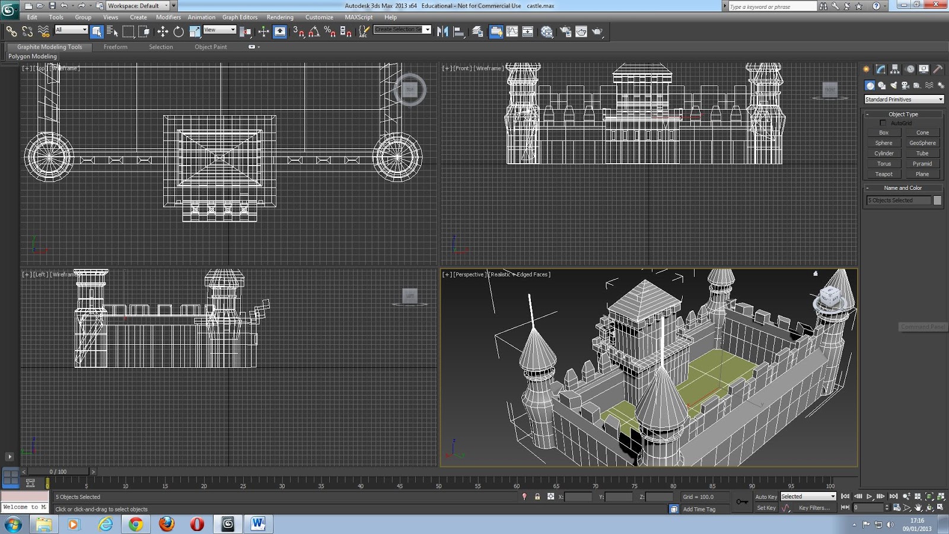Open the Hierarchy panel tab

pyautogui.click(x=895, y=69)
